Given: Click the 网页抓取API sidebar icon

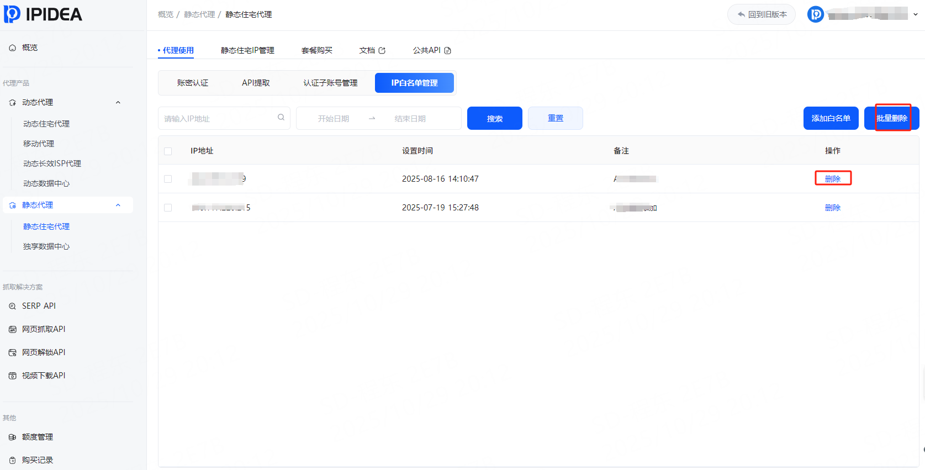Looking at the screenshot, I should tap(12, 329).
